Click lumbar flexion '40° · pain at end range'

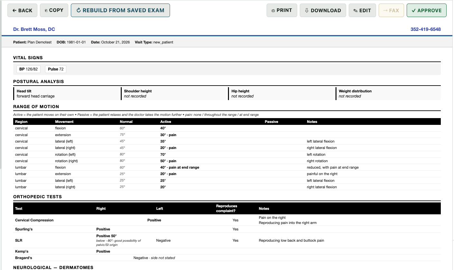[180, 167]
